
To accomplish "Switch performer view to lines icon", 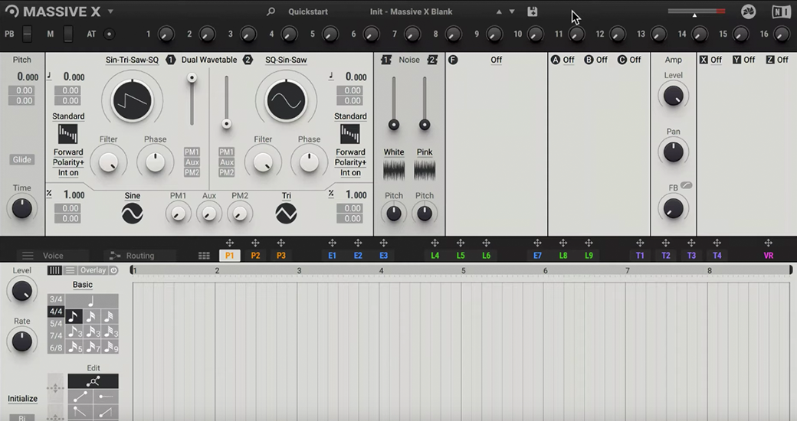I will [71, 270].
